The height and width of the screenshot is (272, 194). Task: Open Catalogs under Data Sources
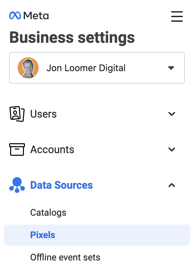[x=48, y=213]
